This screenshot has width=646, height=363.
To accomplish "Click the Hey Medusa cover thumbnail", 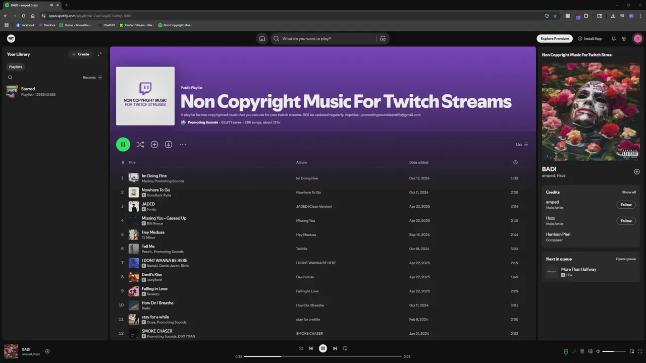I will pyautogui.click(x=134, y=234).
